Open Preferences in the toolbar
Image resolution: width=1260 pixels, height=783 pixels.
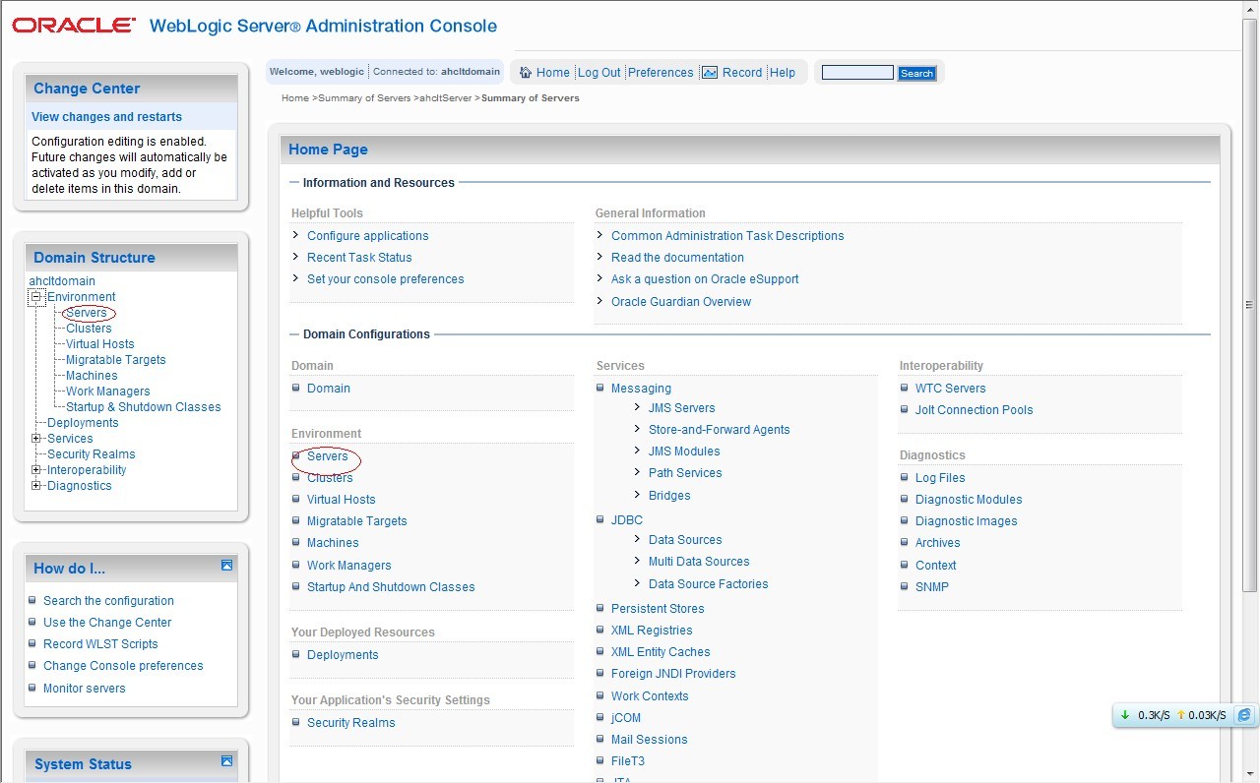click(x=661, y=73)
